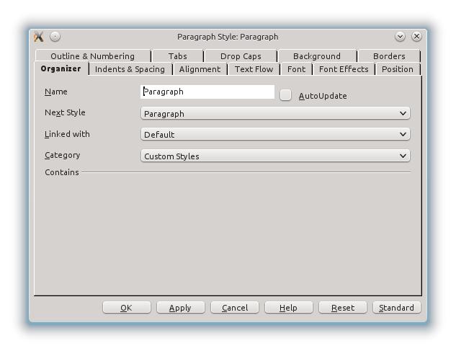Expand the Category dropdown showing Custom Styles
Screen dimensions: 456x351
[275, 156]
